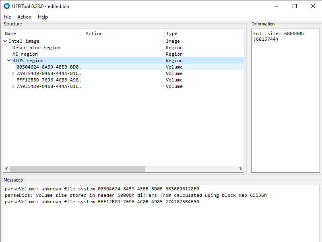
Task: Click the Name column header
Action: (x=43, y=33)
